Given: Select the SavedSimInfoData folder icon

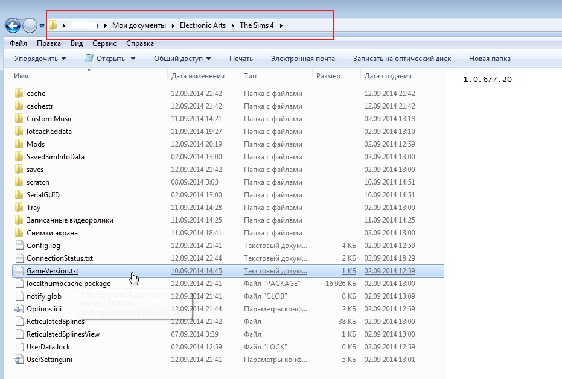Looking at the screenshot, I should pyautogui.click(x=19, y=156).
